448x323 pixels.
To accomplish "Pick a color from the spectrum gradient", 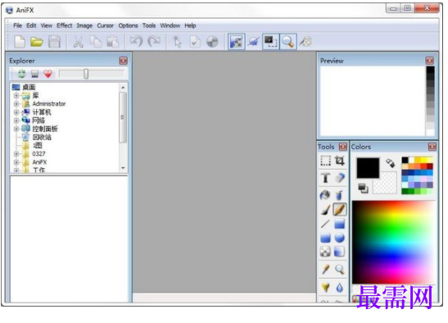I will click(x=394, y=242).
